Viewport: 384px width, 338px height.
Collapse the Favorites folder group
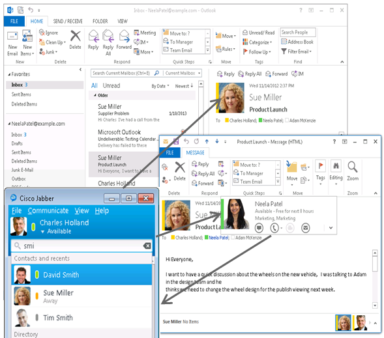point(9,74)
